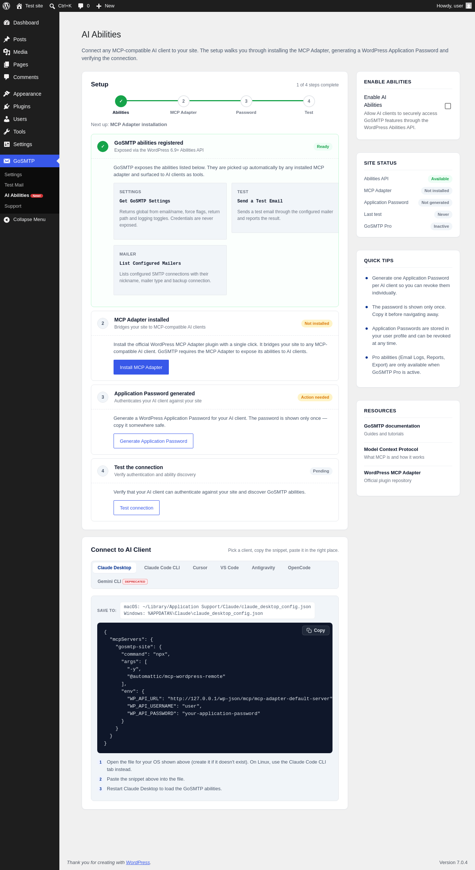475x870 pixels.
Task: Click the Dashboard gauge icon
Action: [7, 23]
